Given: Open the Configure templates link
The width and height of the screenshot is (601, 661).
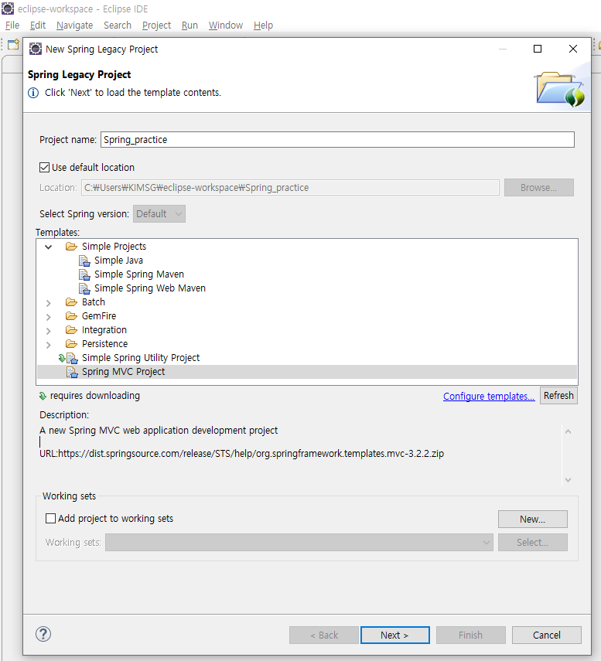Looking at the screenshot, I should 489,397.
